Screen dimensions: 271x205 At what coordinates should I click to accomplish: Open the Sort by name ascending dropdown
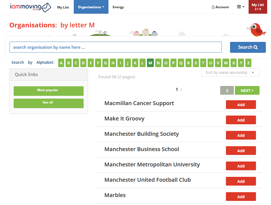pos(230,73)
